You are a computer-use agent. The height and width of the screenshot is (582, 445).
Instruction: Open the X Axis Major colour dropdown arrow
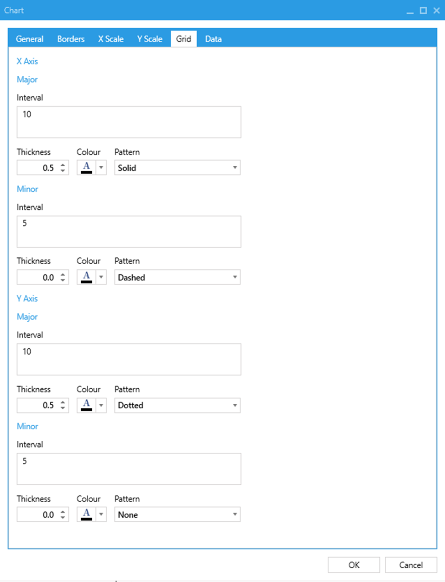101,168
